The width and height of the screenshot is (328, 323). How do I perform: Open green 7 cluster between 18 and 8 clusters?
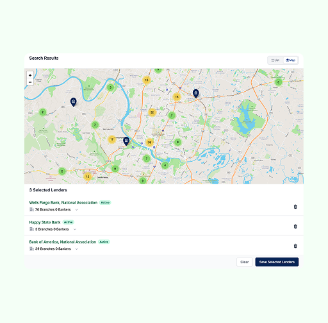click(x=172, y=116)
